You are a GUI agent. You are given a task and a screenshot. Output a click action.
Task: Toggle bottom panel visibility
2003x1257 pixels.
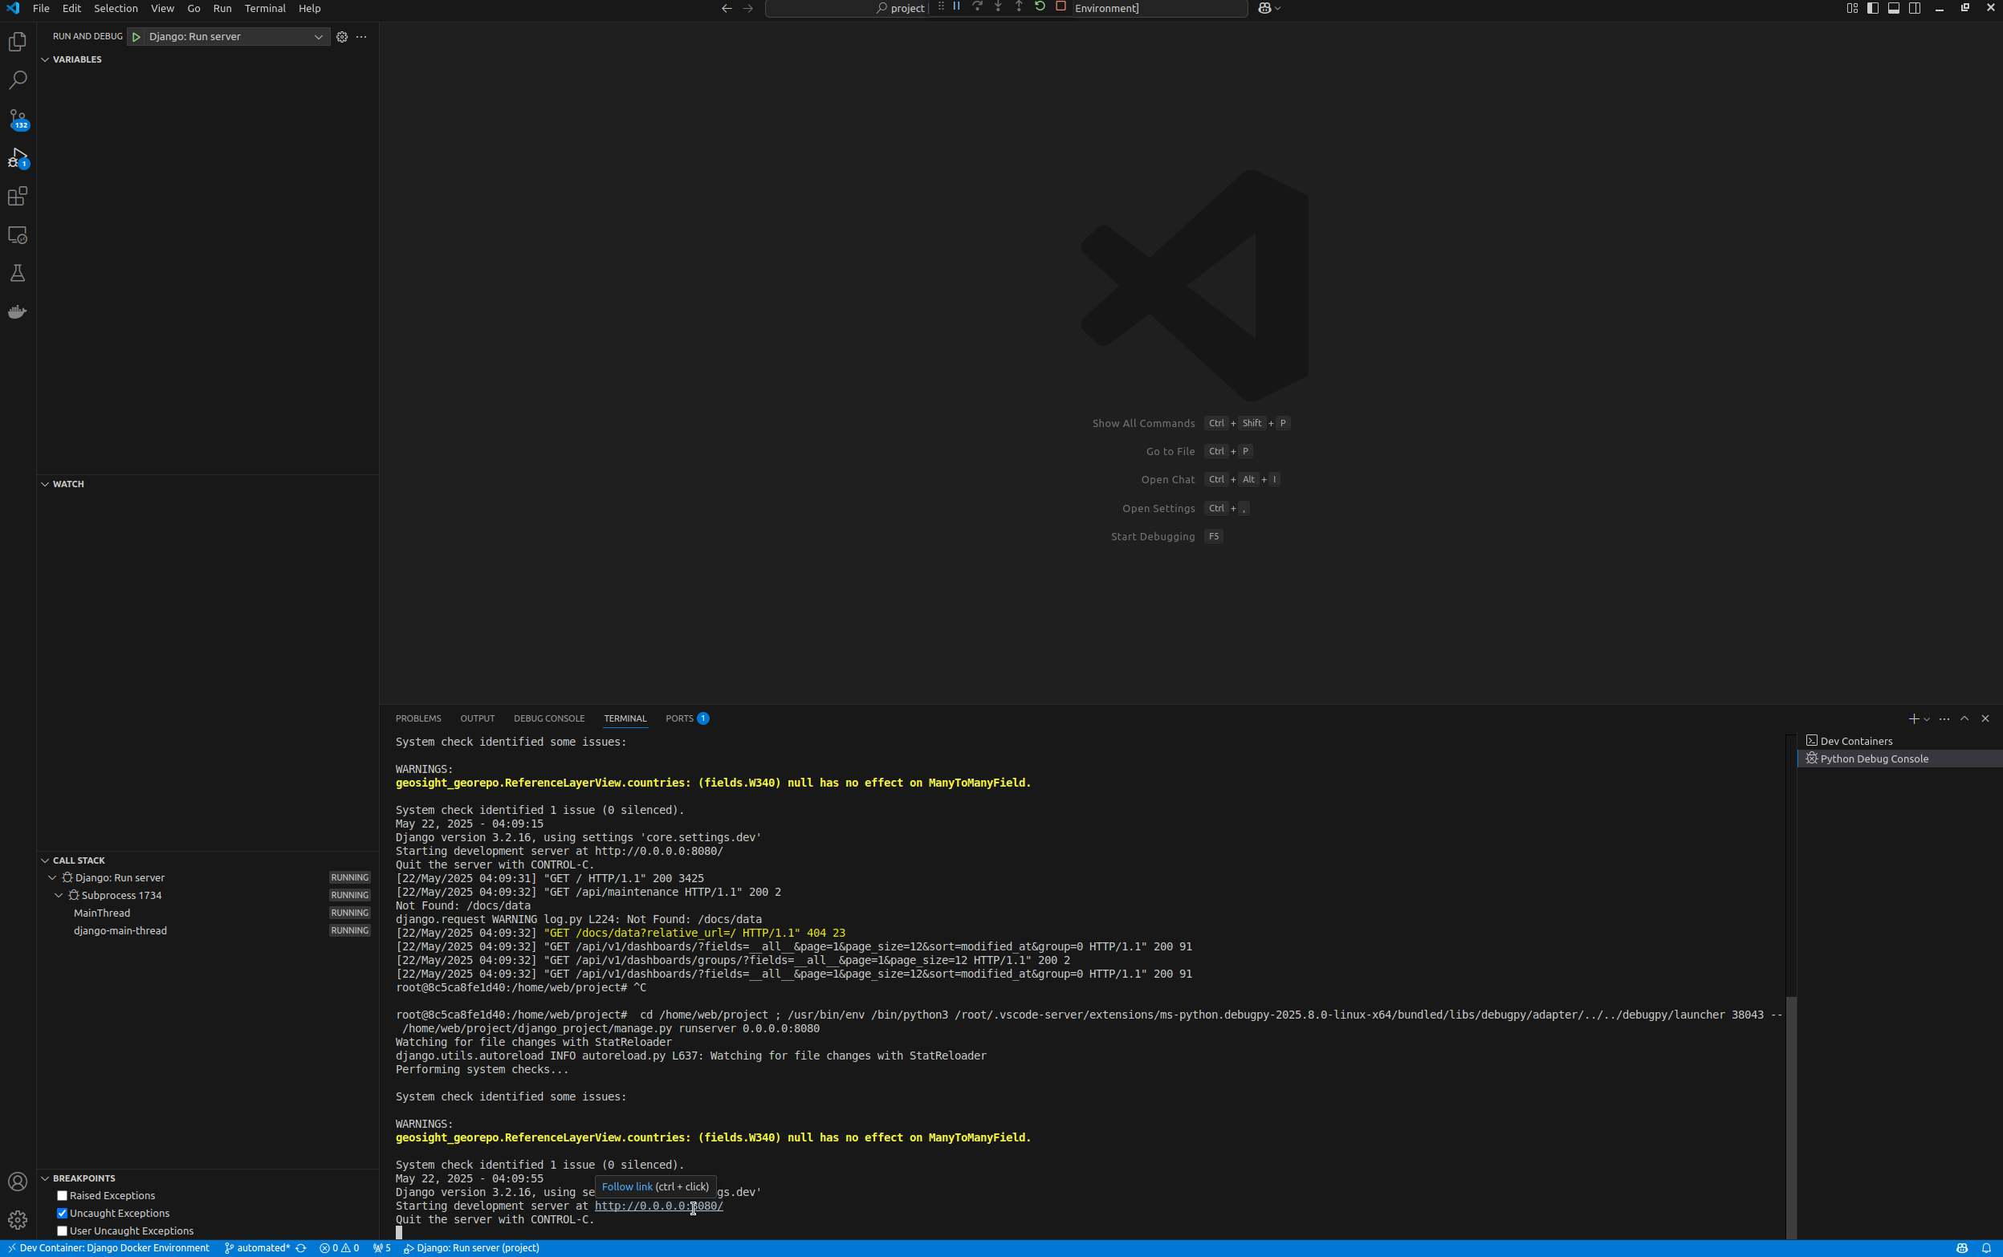(x=1893, y=8)
